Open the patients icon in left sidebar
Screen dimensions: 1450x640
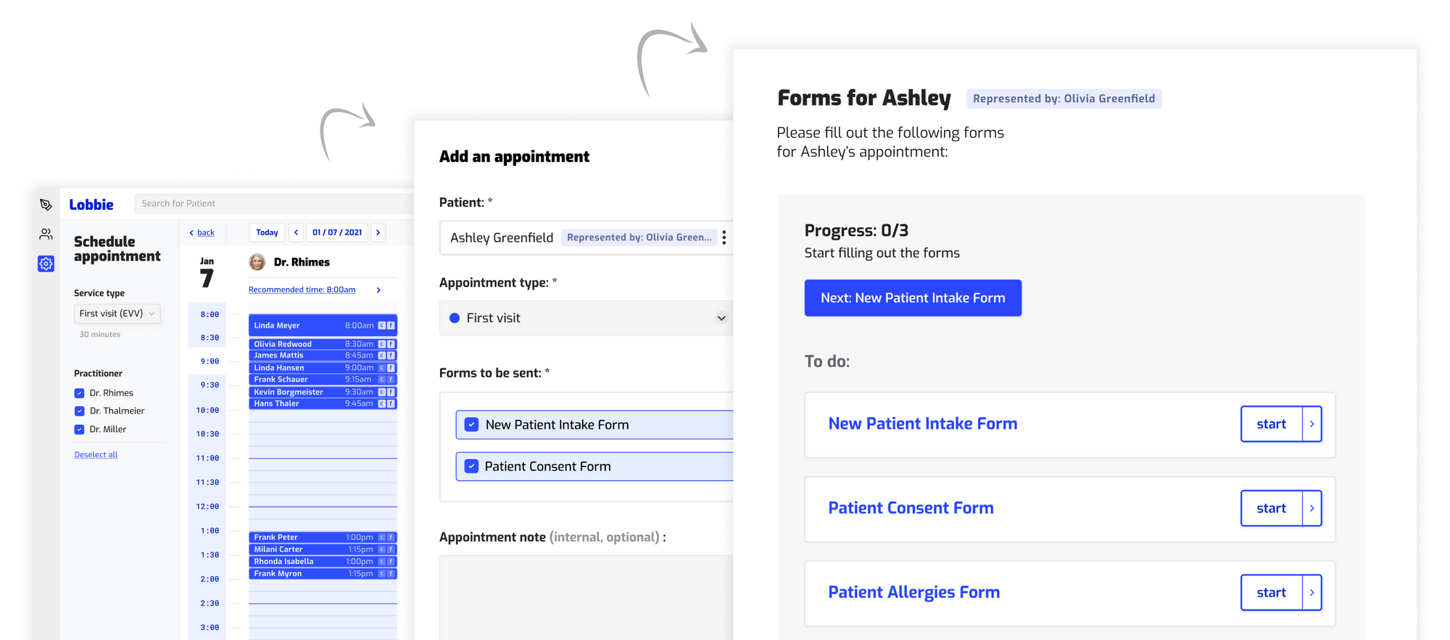pos(46,234)
